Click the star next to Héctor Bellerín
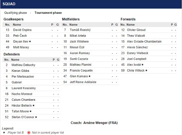The height and width of the screenshot is (135, 182). (x=33, y=106)
